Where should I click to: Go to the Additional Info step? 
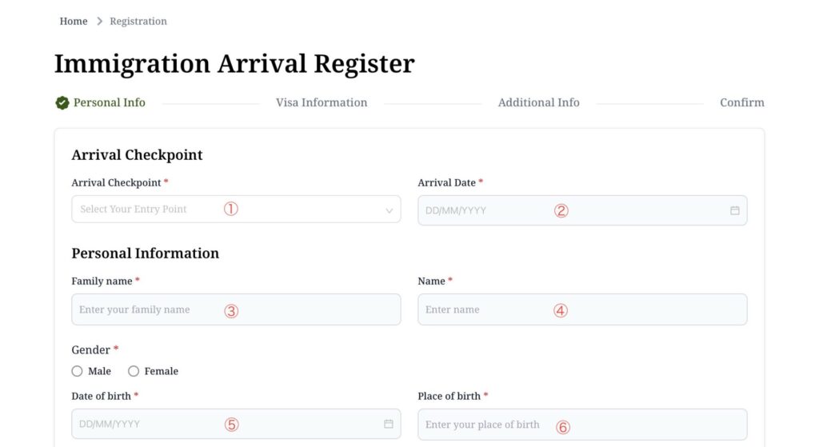click(538, 102)
